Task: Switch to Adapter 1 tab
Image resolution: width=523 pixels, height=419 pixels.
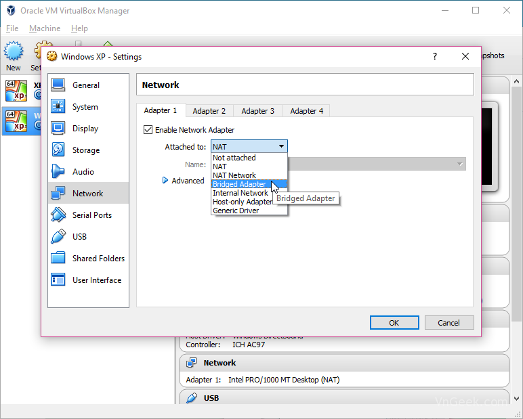Action: point(161,110)
